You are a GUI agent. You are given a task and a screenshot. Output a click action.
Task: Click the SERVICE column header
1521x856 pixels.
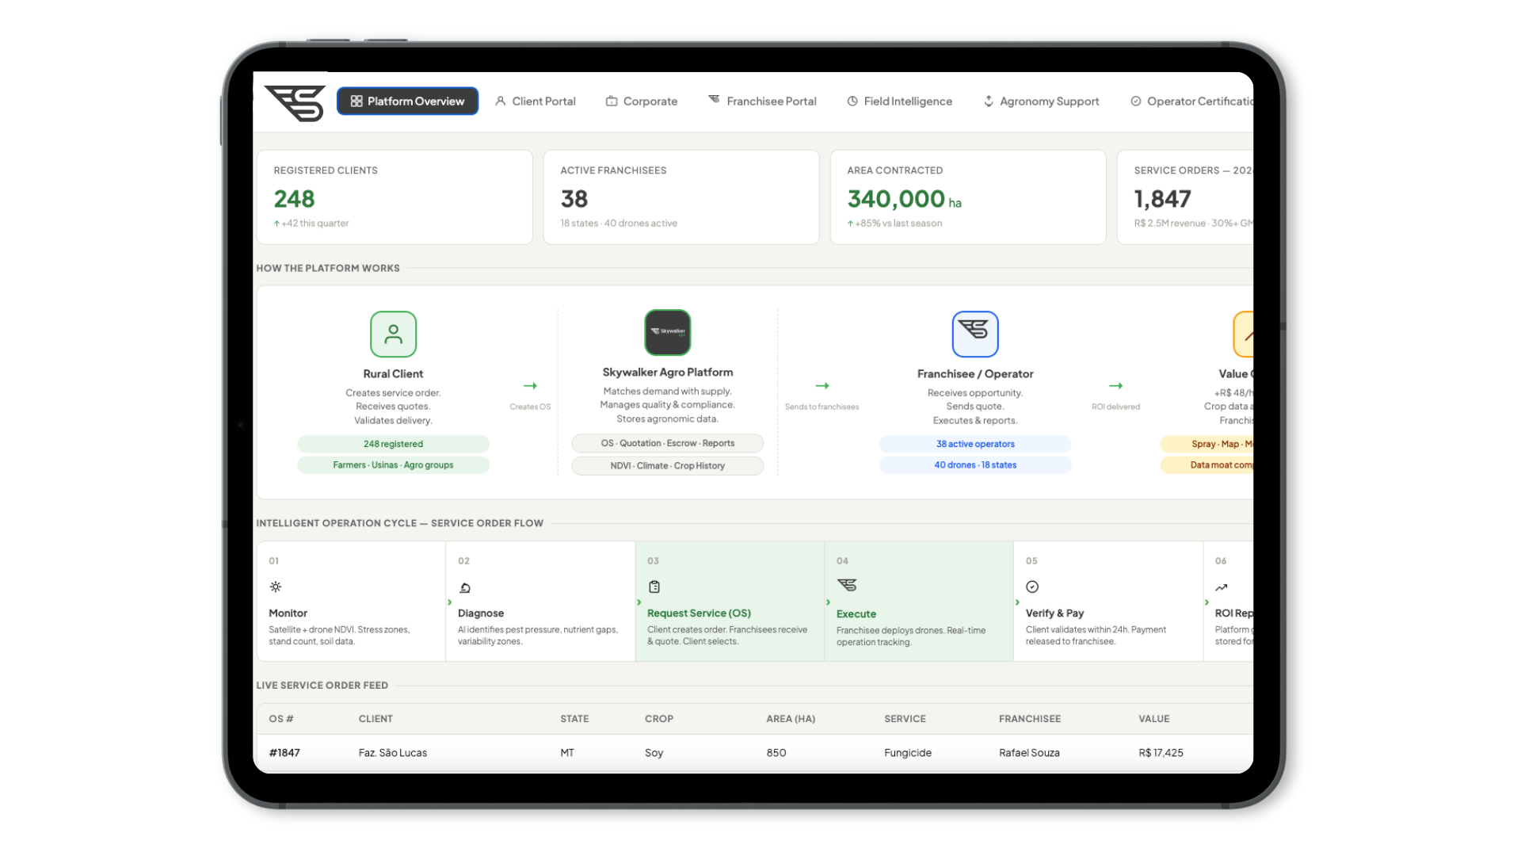coord(905,719)
